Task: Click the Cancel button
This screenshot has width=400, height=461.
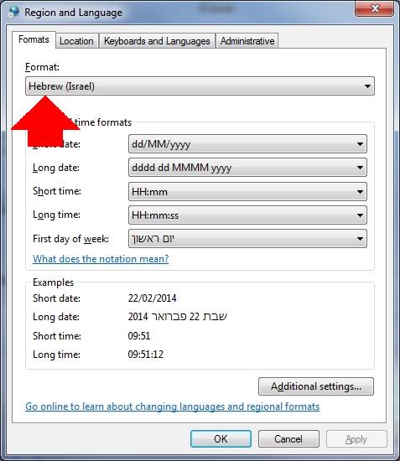Action: (288, 439)
